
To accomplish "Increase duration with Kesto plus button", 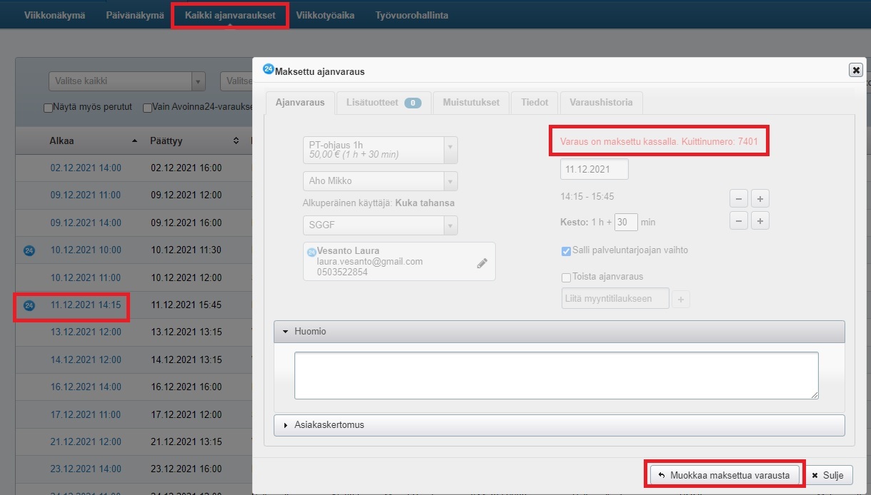I will coord(760,221).
